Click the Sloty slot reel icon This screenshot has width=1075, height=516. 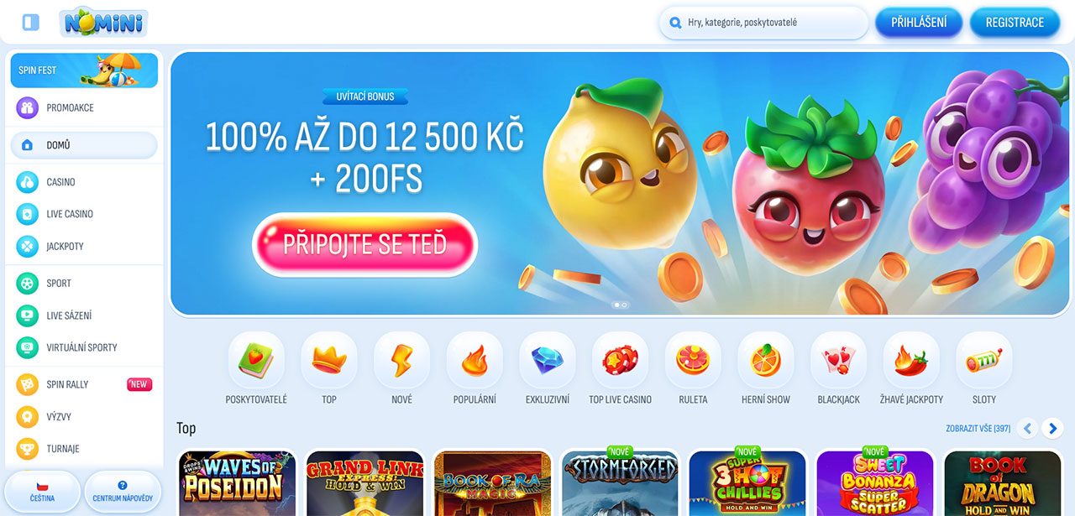(x=984, y=360)
